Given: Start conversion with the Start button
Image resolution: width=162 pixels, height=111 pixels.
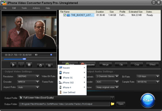Looking at the screenshot, I should 148,100.
